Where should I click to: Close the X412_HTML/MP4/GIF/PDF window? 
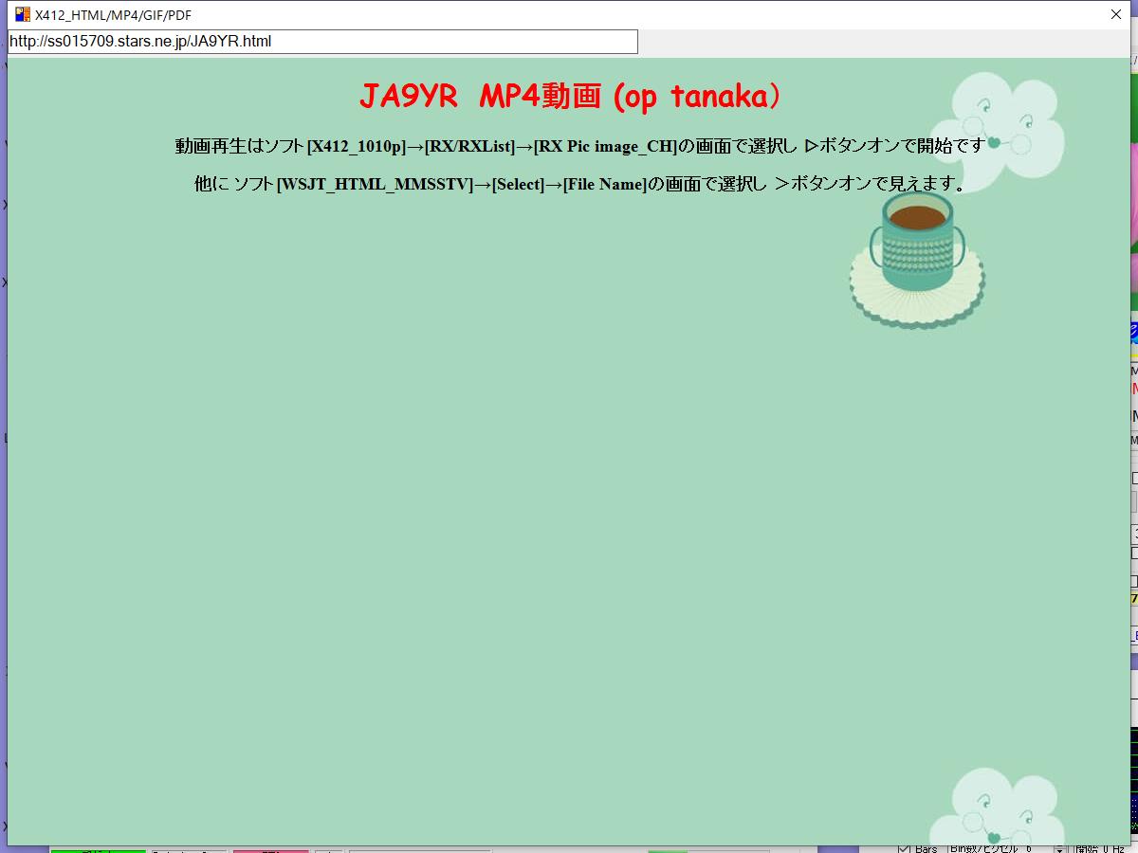point(1116,14)
